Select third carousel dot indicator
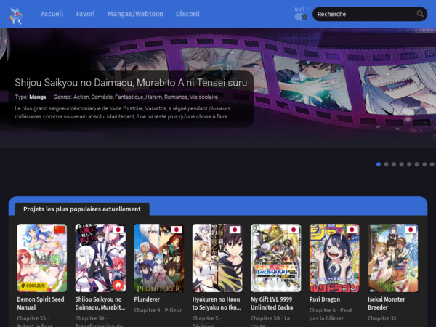Image resolution: width=436 pixels, height=327 pixels. click(394, 164)
